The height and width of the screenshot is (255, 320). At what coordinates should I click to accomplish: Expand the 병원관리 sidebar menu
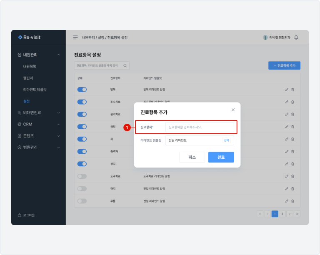coord(58,147)
